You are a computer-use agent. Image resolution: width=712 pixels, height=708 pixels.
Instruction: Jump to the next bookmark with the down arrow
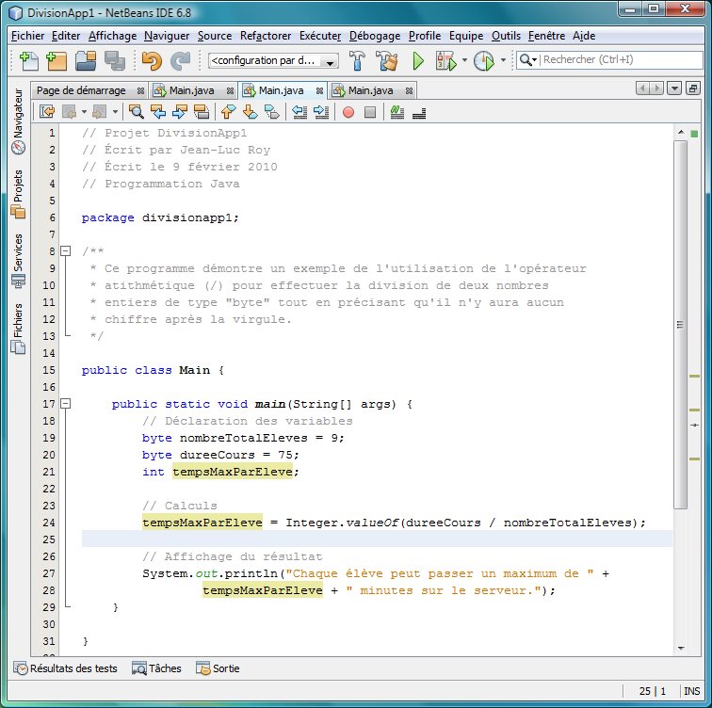point(251,112)
